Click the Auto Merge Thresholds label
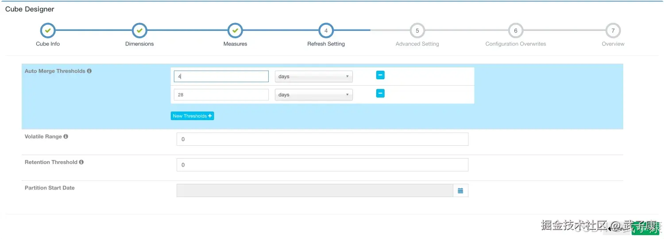Viewport: 664px width, 239px height. point(55,71)
